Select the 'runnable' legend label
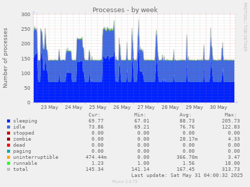The image size is (250, 187). point(25,163)
